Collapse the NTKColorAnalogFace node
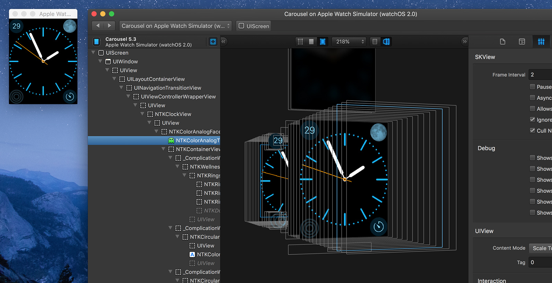 click(156, 131)
